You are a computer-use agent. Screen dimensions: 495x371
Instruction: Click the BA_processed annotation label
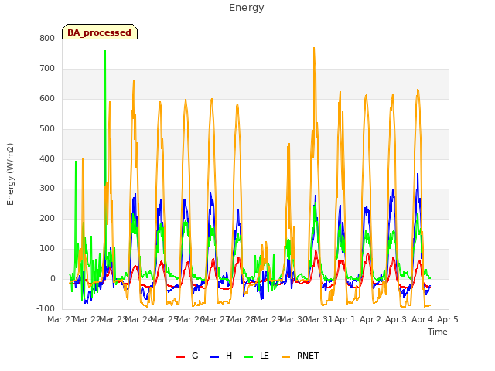click(x=100, y=32)
